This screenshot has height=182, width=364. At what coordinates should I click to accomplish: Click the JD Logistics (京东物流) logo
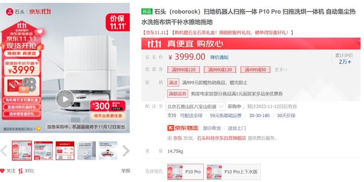(x=183, y=128)
